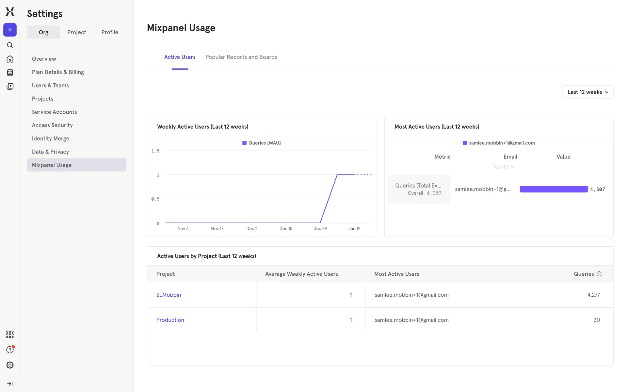627x392 pixels.
Task: Click the settings gear icon
Action: 10,365
